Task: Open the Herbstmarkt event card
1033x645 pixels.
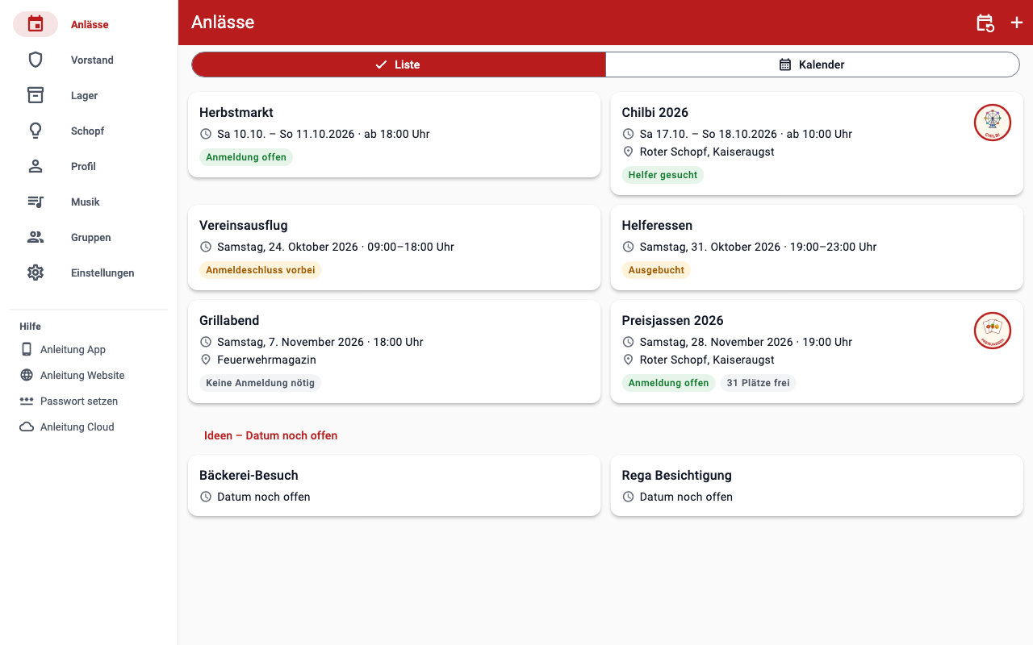Action: 394,135
